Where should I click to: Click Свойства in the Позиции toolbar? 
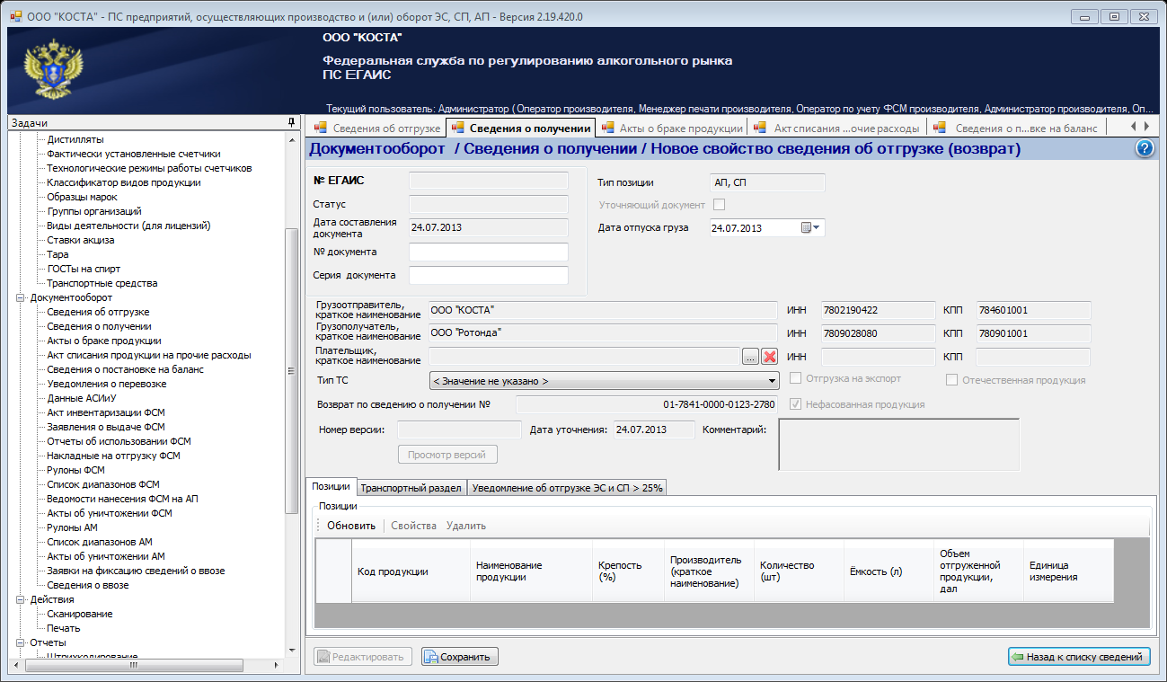click(413, 526)
